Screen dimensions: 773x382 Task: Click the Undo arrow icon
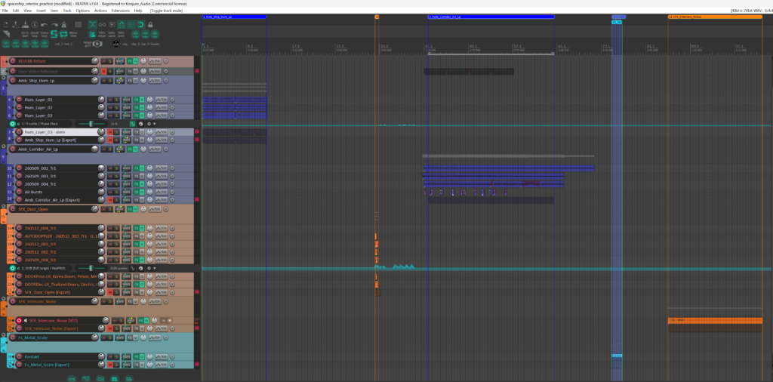[44, 25]
